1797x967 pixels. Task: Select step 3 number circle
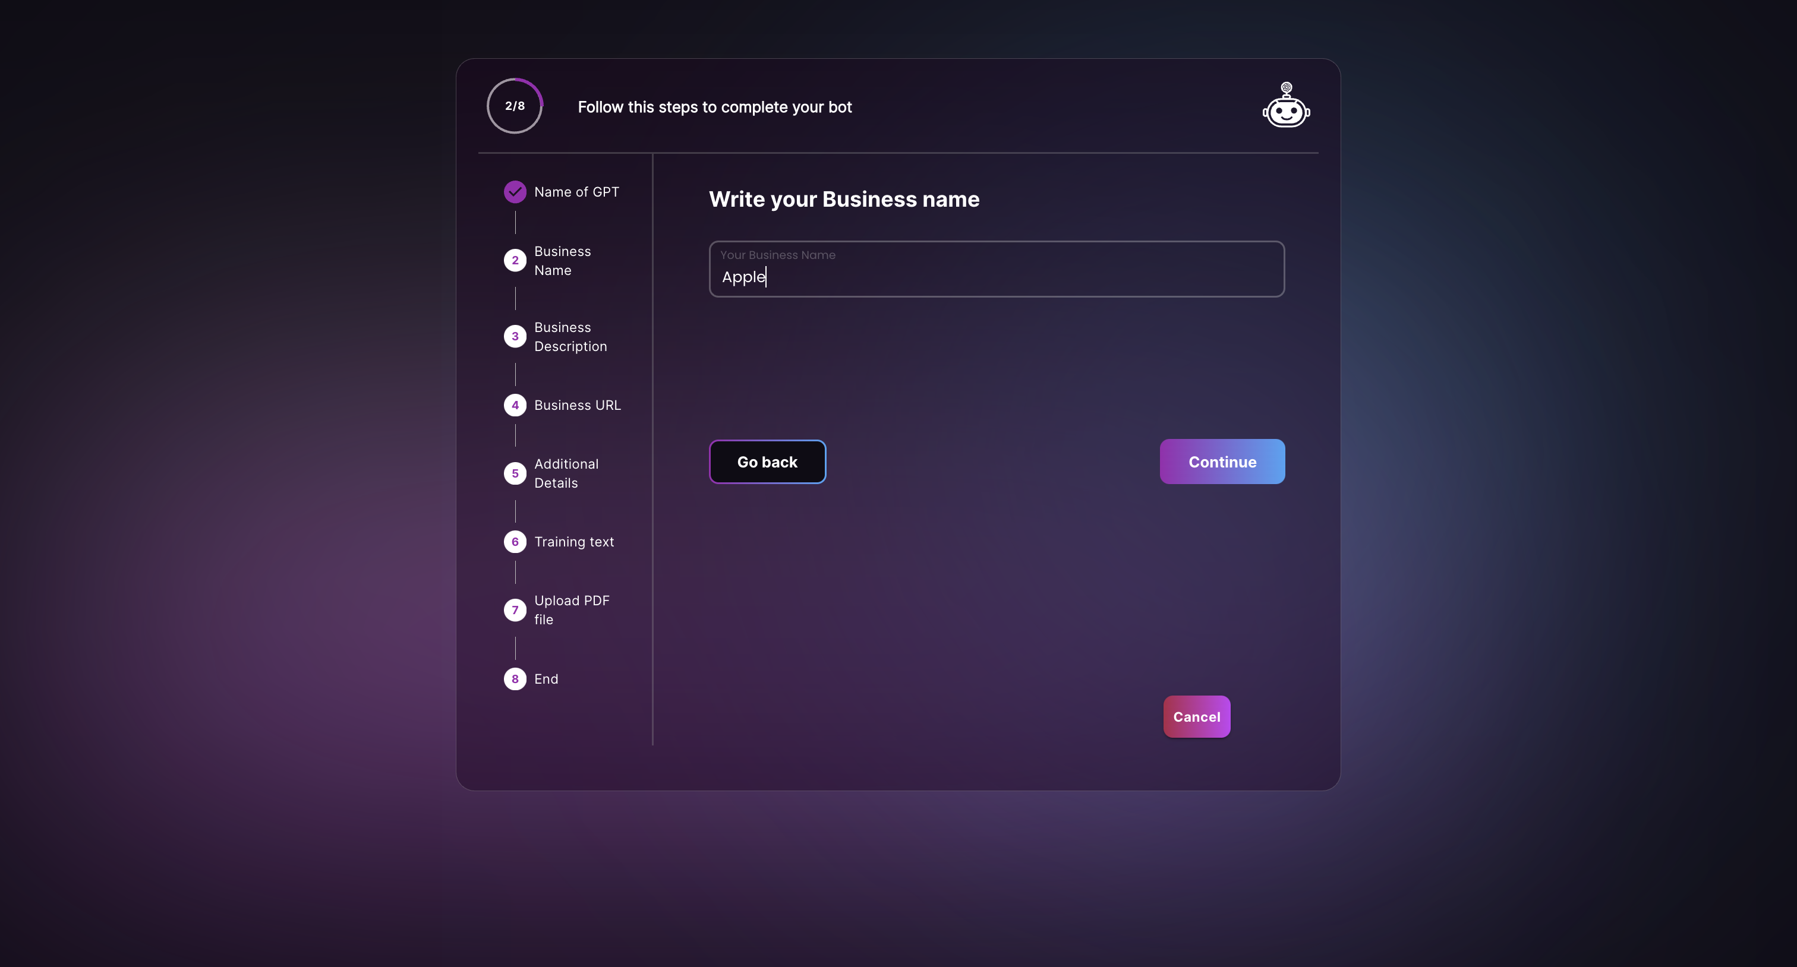click(515, 336)
